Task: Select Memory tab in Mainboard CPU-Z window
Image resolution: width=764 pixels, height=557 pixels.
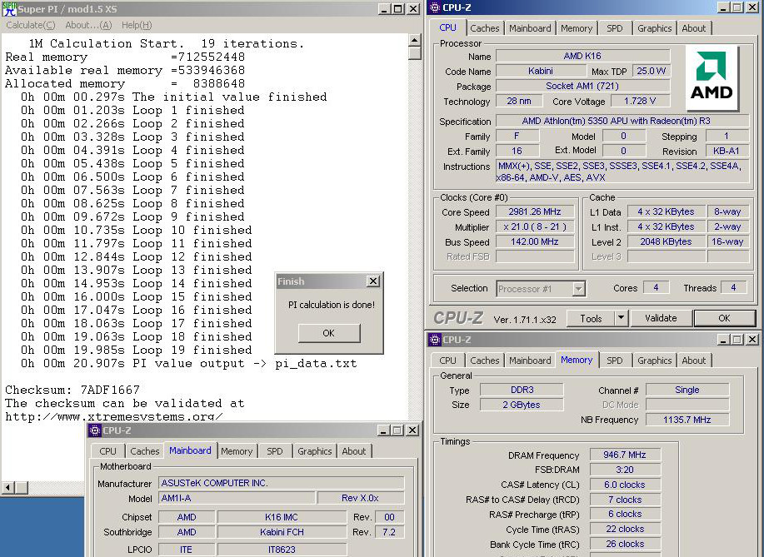Action: point(237,451)
